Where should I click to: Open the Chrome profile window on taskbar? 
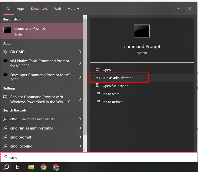point(56,167)
